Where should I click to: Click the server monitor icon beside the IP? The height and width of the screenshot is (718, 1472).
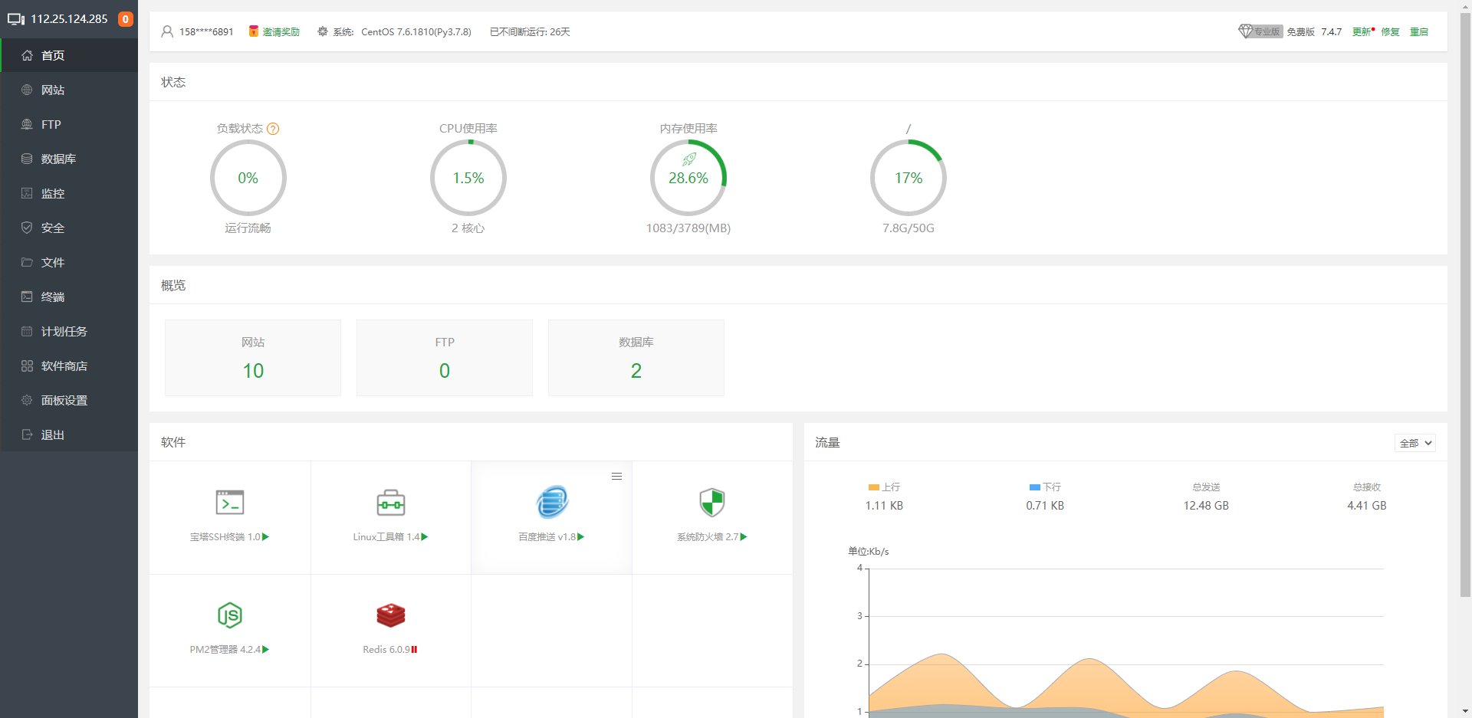click(x=15, y=19)
